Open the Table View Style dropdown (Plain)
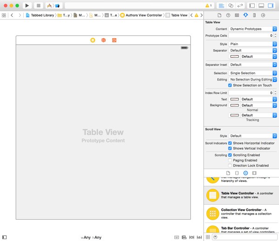279x241 pixels. coord(252,44)
